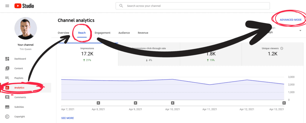Click the Unique viewers info clock icon

281,48
